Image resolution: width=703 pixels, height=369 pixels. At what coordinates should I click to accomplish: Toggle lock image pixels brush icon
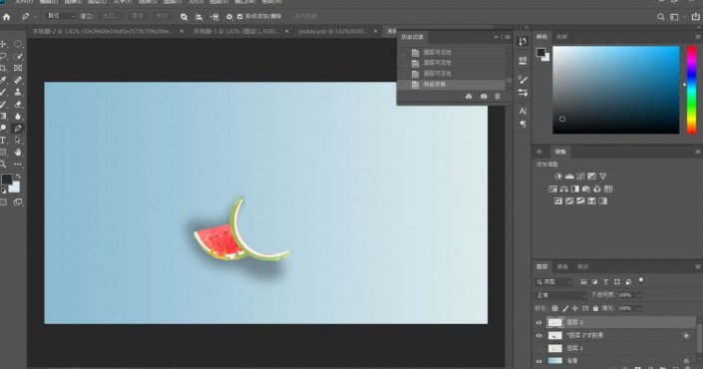[x=565, y=308]
